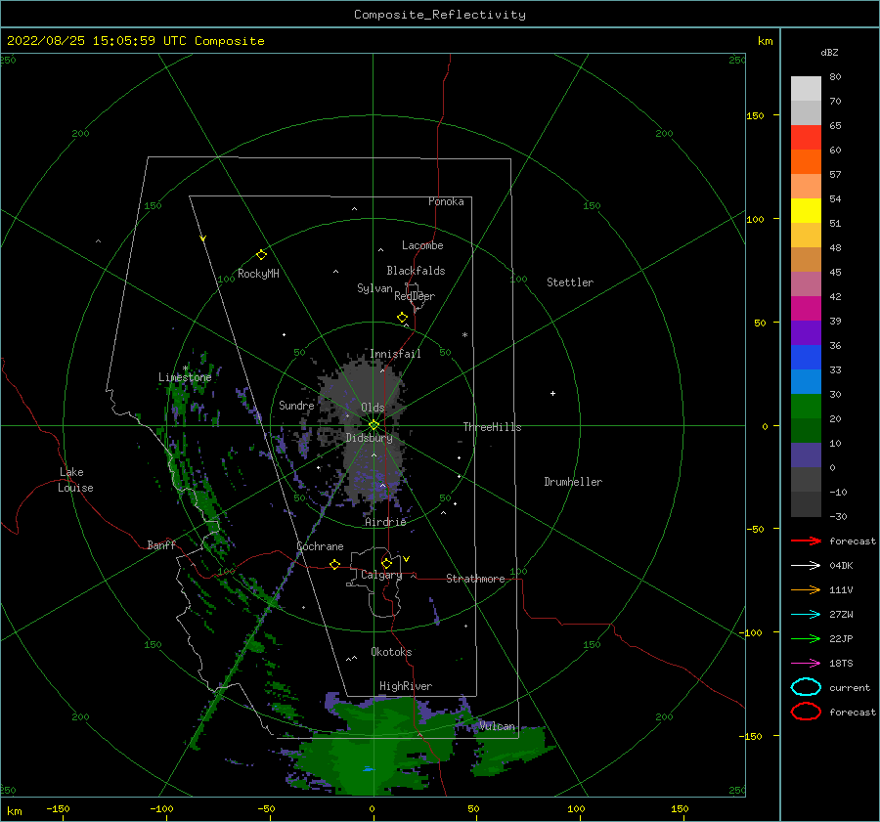Click the green 22JP arrow legend icon

pos(806,638)
